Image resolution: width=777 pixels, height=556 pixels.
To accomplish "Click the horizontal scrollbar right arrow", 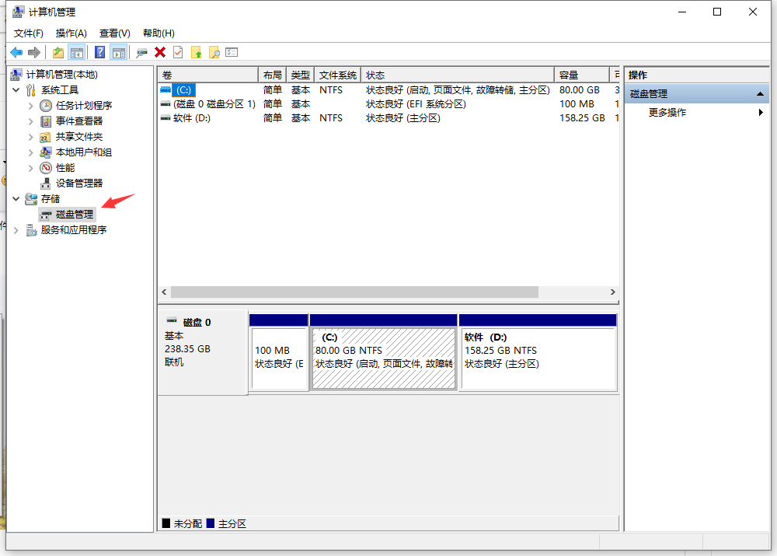I will pos(613,292).
